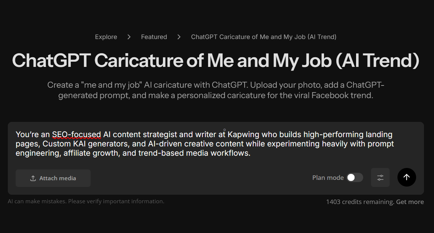Click the "AI can make mistakes" disclaimer
The image size is (434, 233).
click(86, 201)
